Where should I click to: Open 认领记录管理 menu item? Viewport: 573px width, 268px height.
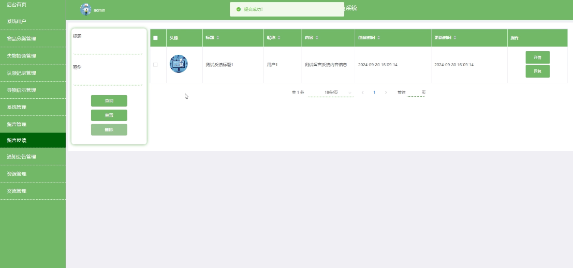pyautogui.click(x=33, y=72)
